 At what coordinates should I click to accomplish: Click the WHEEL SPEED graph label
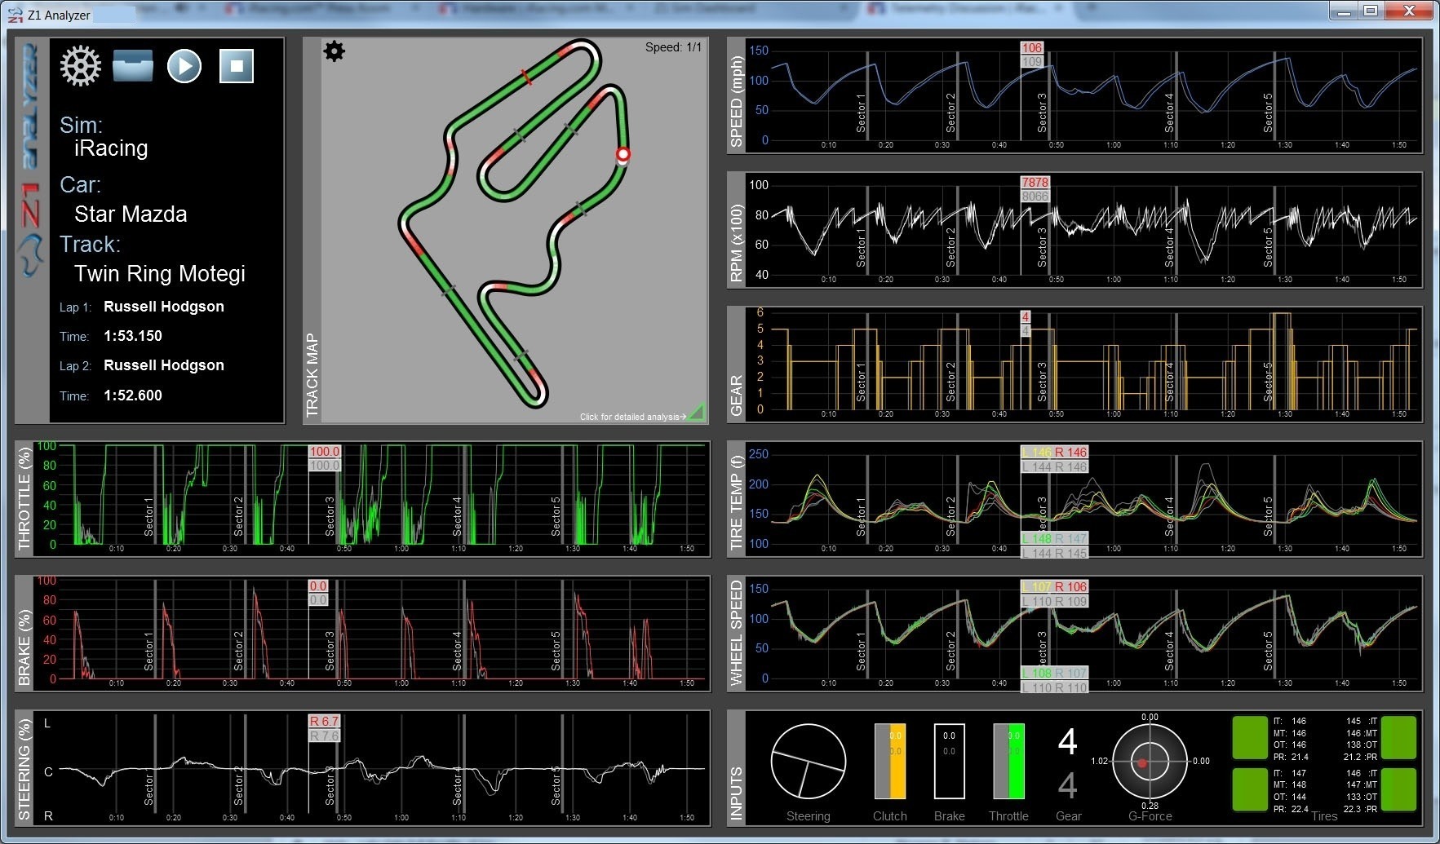(x=737, y=633)
